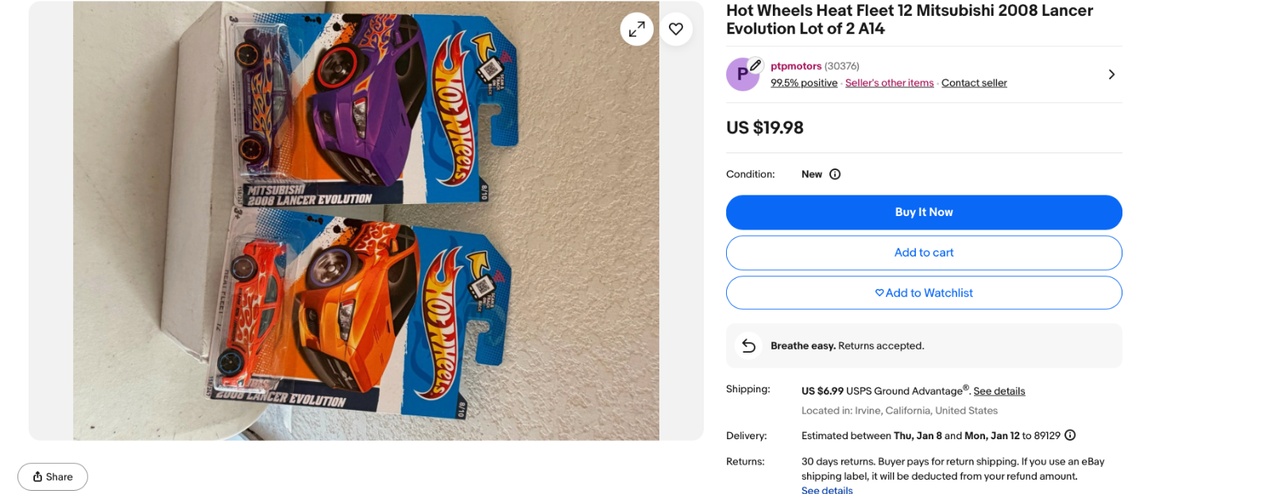Click the seller feedback score (30376)
The height and width of the screenshot is (494, 1271).
[x=842, y=66]
